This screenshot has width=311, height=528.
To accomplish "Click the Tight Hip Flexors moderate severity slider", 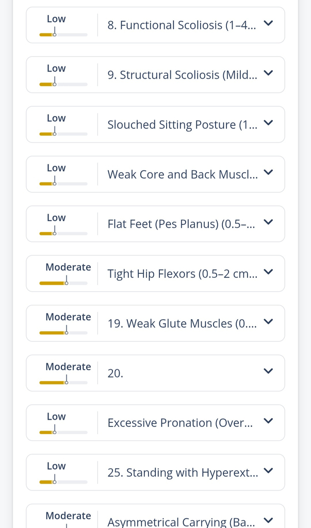I will coord(63,283).
